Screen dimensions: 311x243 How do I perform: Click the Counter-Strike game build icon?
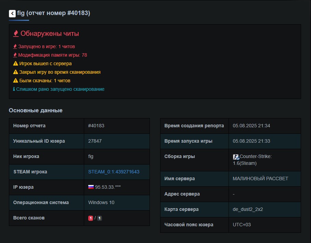(x=236, y=157)
